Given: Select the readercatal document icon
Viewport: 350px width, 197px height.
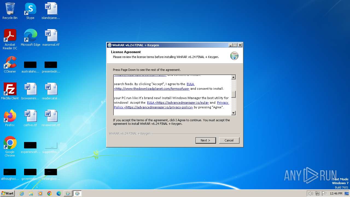Looking at the screenshot, I should [x=51, y=91].
